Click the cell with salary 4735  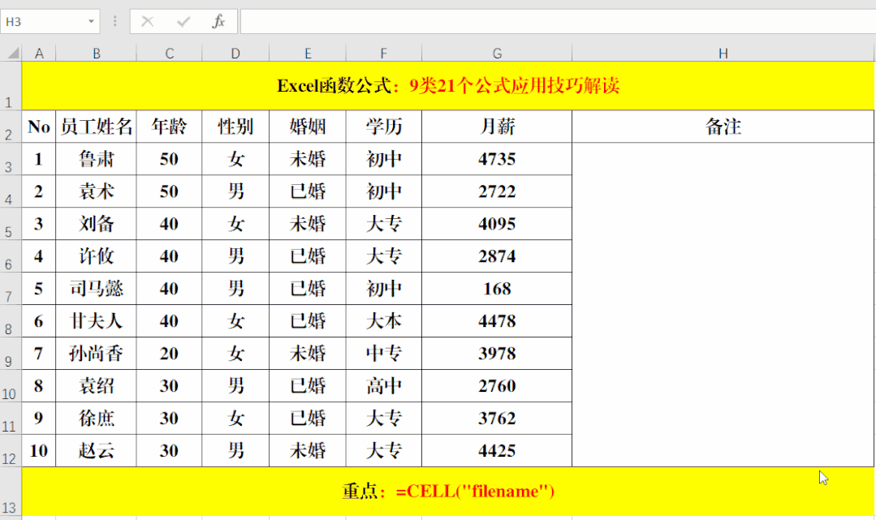[x=496, y=159]
